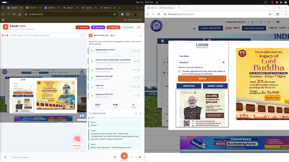This screenshot has width=289, height=162.
Task: Uncheck the visually impaired OTP option
Action: coord(179,71)
